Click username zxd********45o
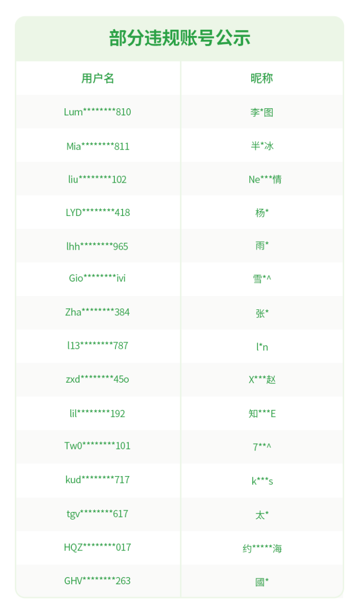 coord(97,379)
